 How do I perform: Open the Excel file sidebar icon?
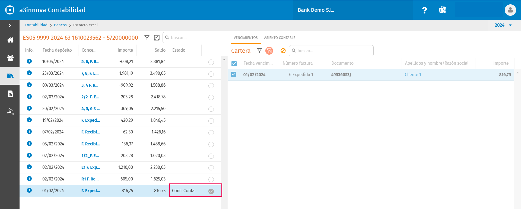10,94
